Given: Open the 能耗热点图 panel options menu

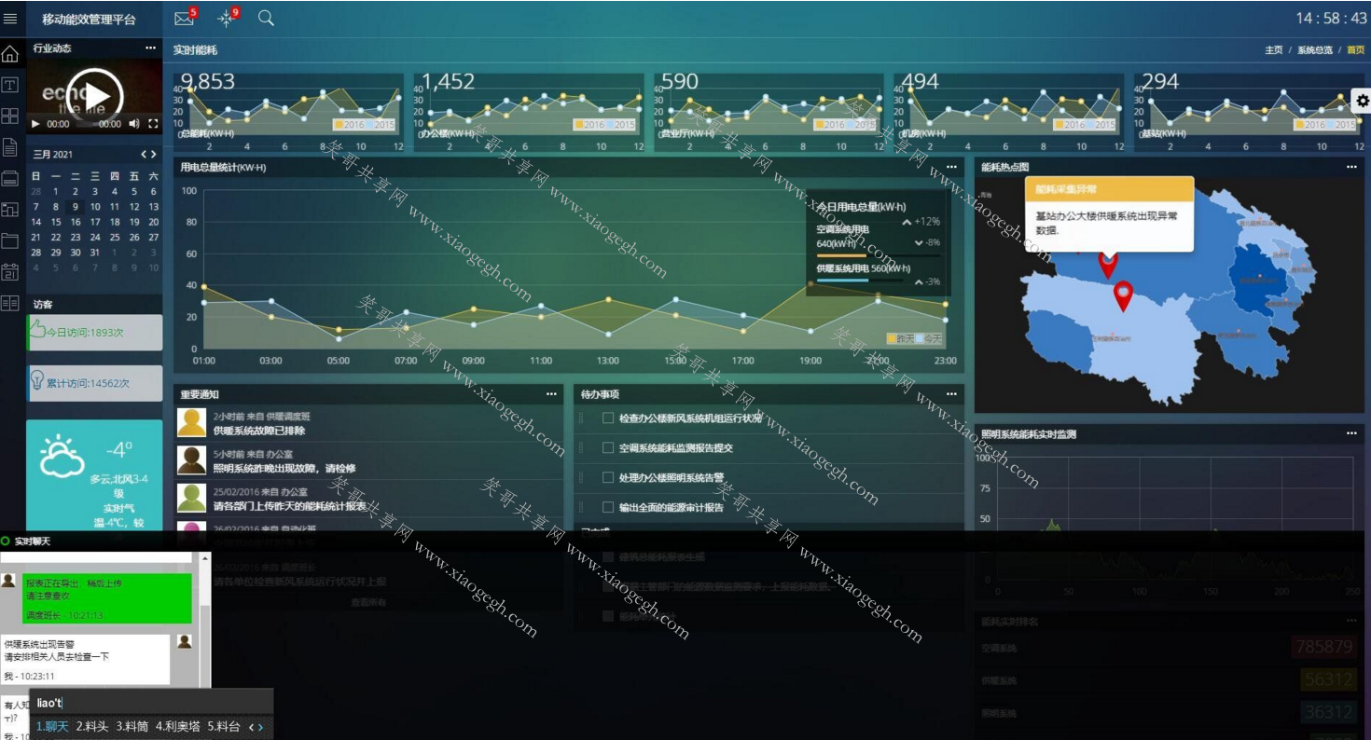Looking at the screenshot, I should [1351, 168].
